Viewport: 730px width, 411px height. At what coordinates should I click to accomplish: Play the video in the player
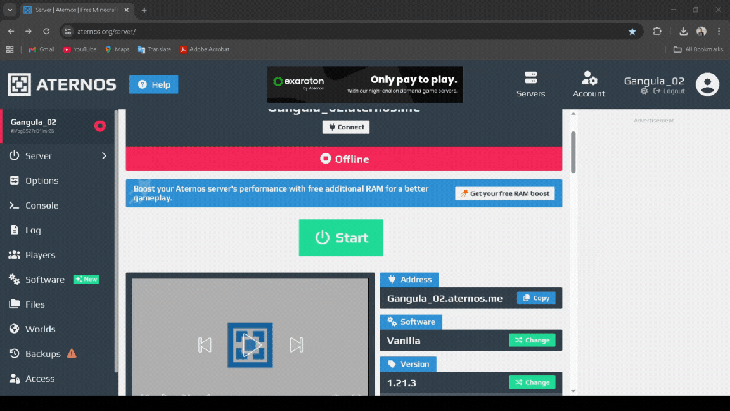coord(250,345)
